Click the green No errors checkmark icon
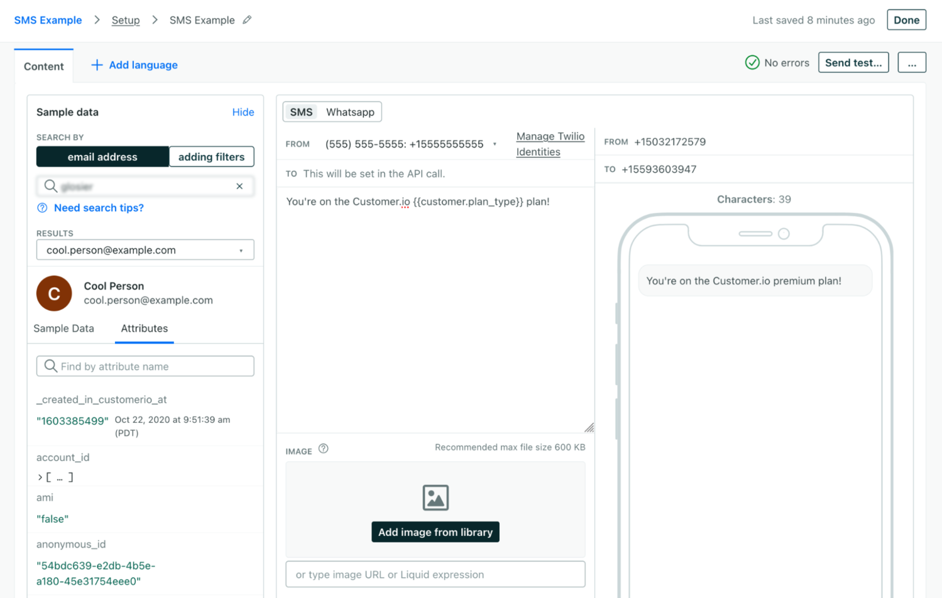The height and width of the screenshot is (598, 942). coord(752,63)
